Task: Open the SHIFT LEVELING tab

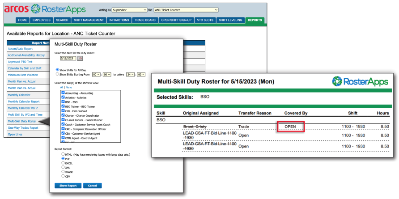Action: click(230, 20)
